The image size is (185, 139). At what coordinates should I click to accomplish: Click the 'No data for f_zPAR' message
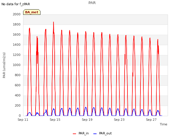pyautogui.click(x=16, y=4)
